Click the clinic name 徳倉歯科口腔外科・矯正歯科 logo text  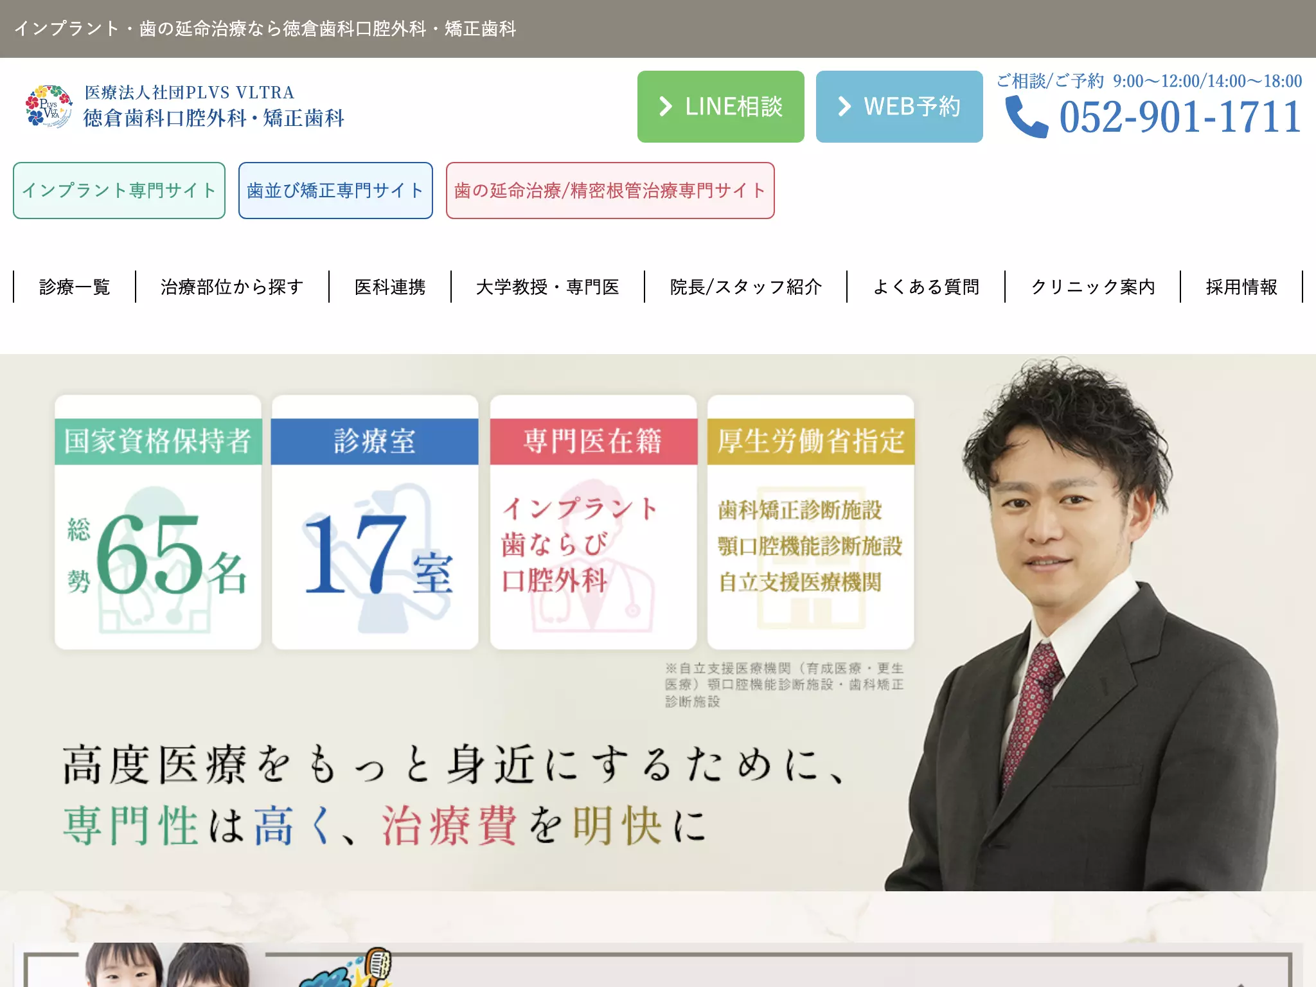(214, 118)
